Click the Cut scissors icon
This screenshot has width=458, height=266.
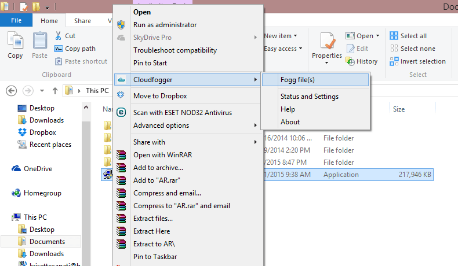click(x=59, y=36)
